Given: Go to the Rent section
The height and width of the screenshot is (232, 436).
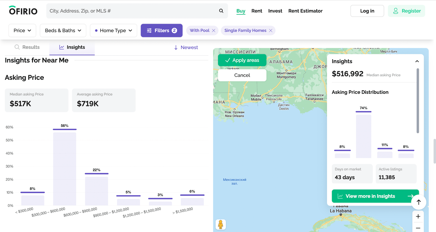Looking at the screenshot, I should coord(257,11).
